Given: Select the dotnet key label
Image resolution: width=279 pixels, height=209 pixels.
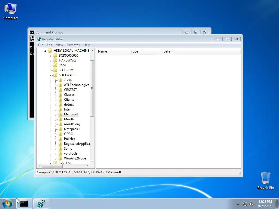Looking at the screenshot, I should click(69, 104).
